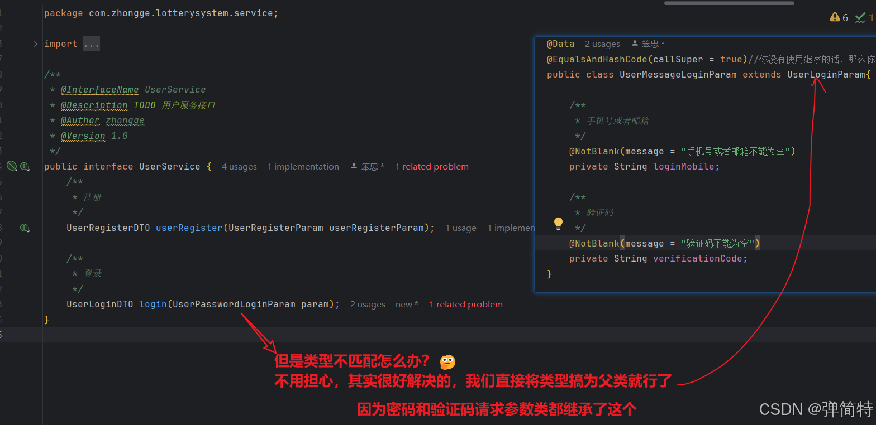This screenshot has width=876, height=425.
Task: Click the @Data annotation
Action: point(561,44)
